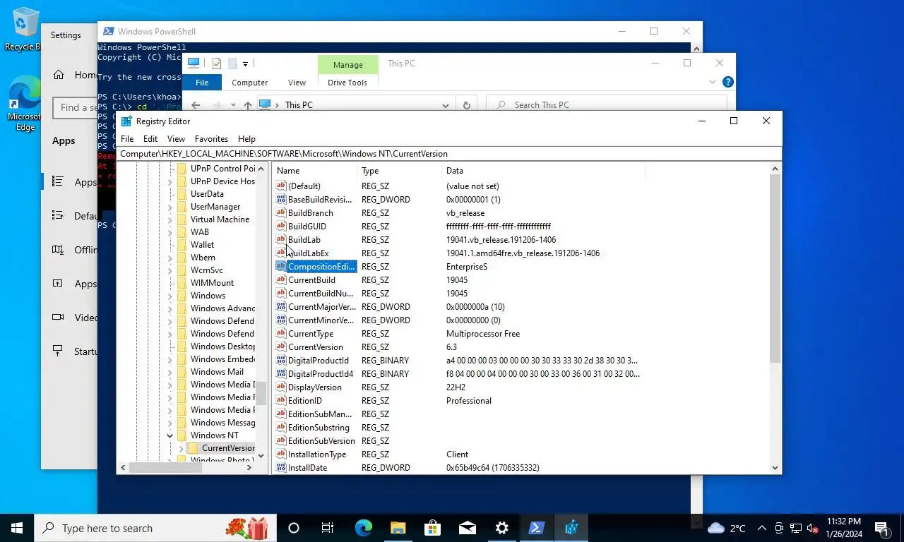
Task: Open Task View from the taskbar
Action: click(x=328, y=528)
